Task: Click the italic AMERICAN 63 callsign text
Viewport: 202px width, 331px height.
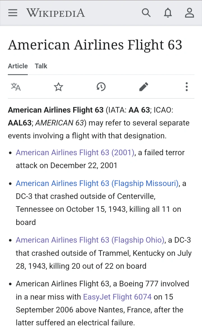Action: click(59, 123)
